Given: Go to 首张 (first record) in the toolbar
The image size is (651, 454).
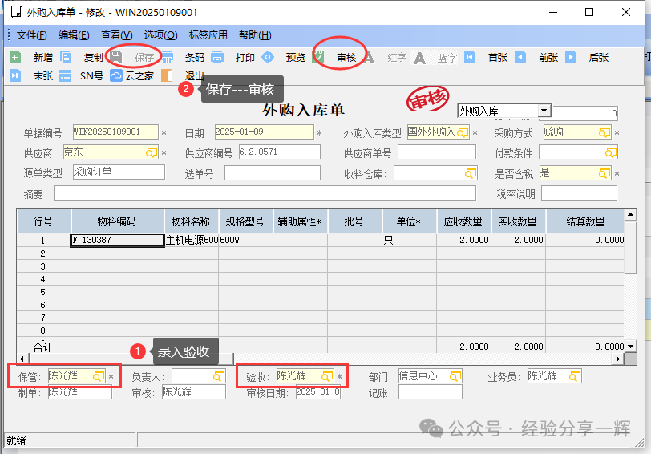Looking at the screenshot, I should coord(470,58).
